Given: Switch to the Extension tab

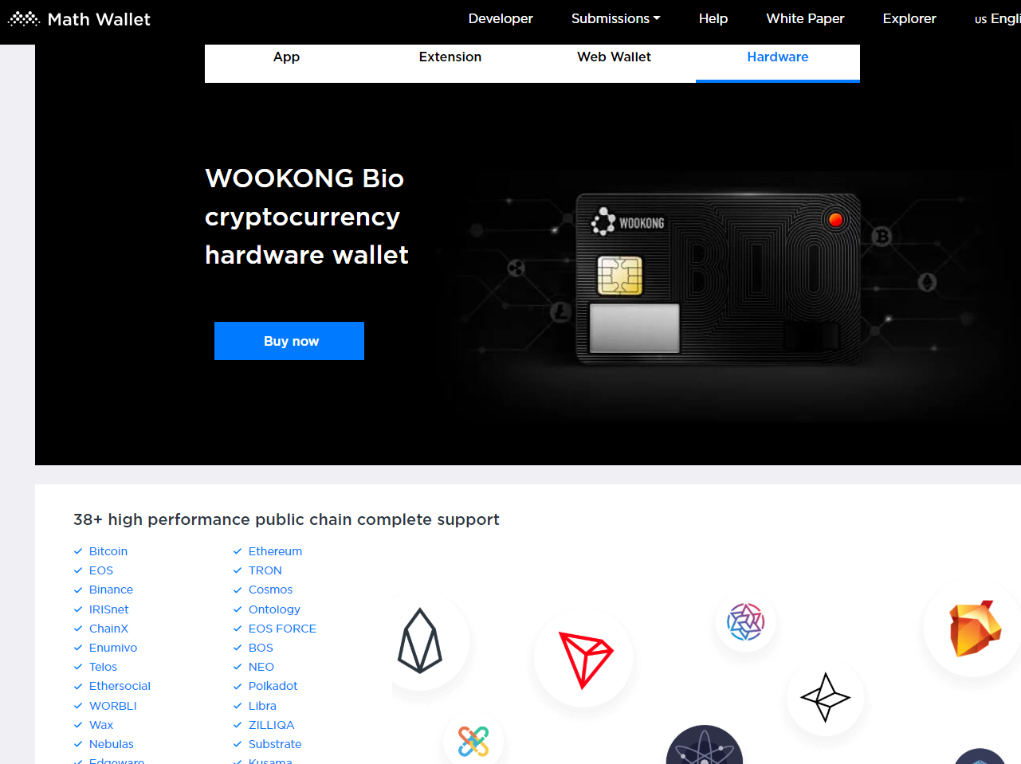Looking at the screenshot, I should [450, 57].
